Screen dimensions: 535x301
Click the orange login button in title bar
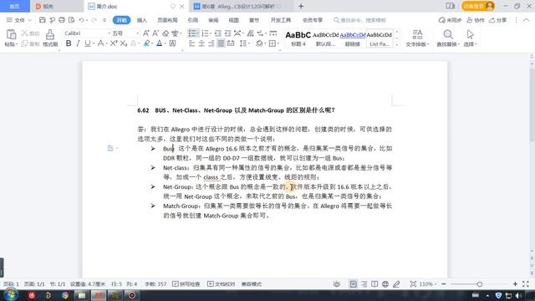pyautogui.click(x=477, y=6)
